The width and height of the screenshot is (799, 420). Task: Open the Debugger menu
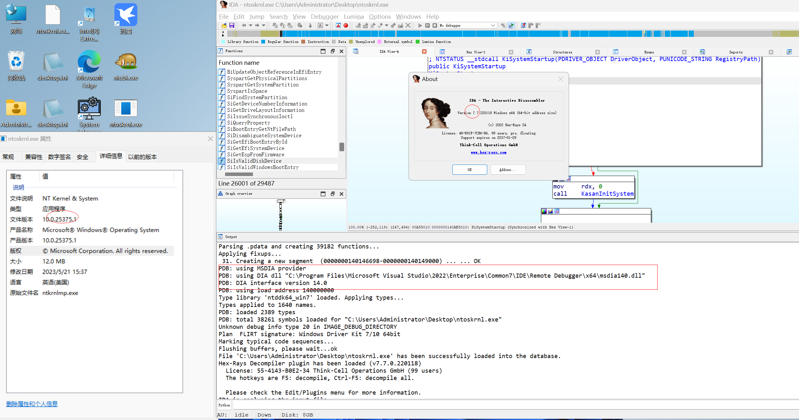point(324,17)
